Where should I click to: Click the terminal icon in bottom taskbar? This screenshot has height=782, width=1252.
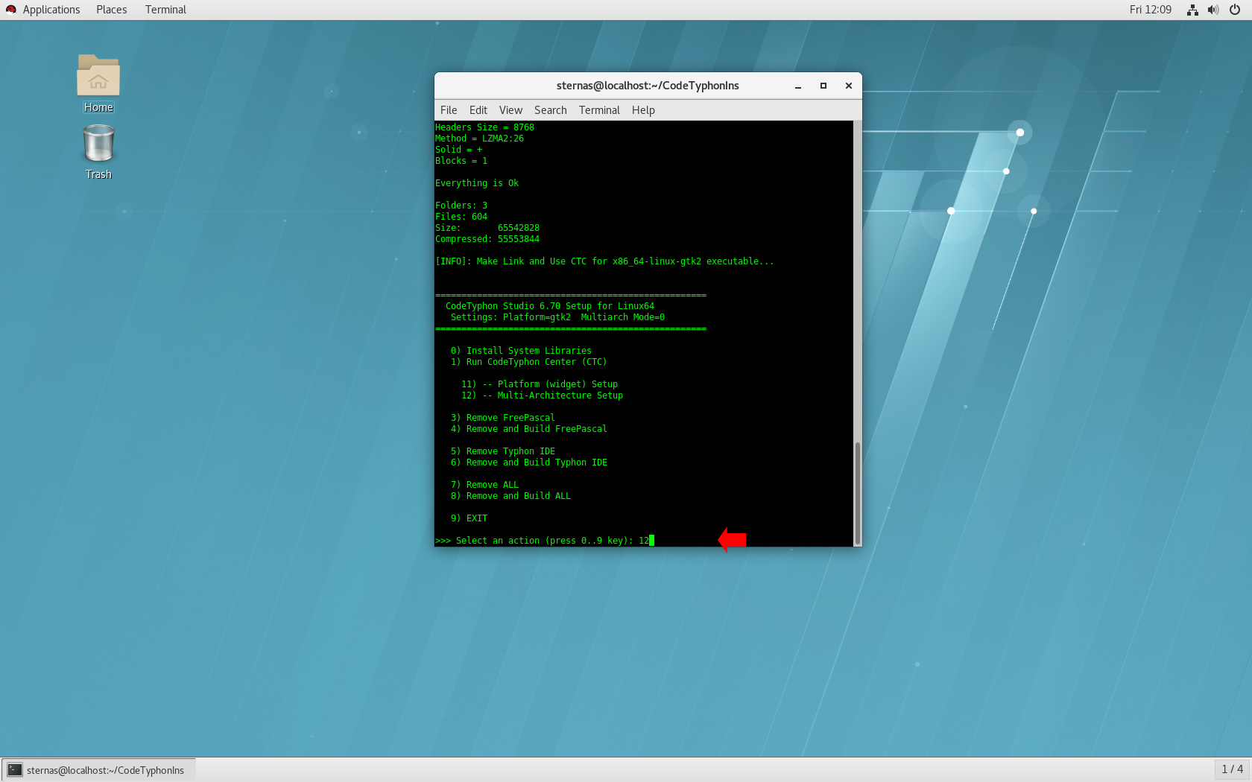point(15,770)
